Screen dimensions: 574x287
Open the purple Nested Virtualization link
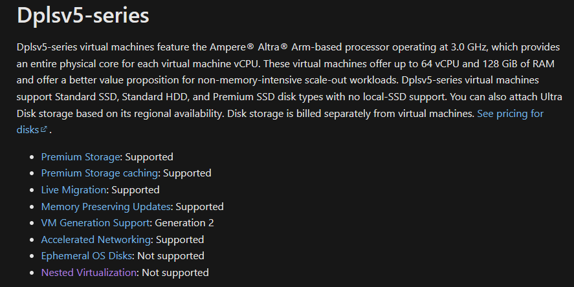(x=89, y=272)
